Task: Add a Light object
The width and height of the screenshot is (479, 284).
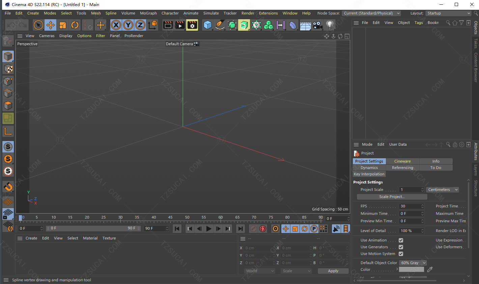Action: coord(330,25)
